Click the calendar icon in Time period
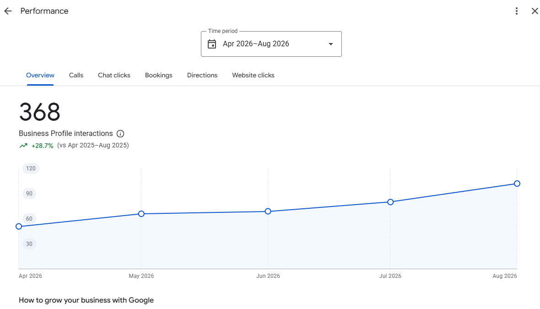The image size is (540, 309). (x=212, y=44)
